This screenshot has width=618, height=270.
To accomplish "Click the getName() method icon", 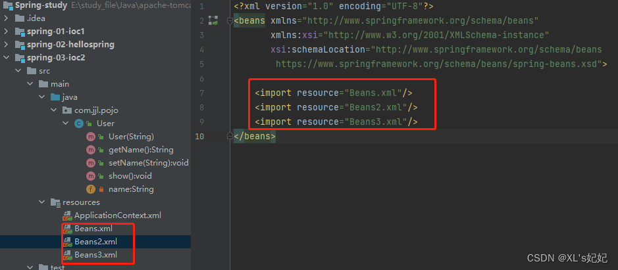I will point(90,150).
